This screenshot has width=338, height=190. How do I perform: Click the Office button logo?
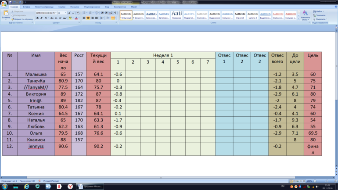click(x=4, y=4)
